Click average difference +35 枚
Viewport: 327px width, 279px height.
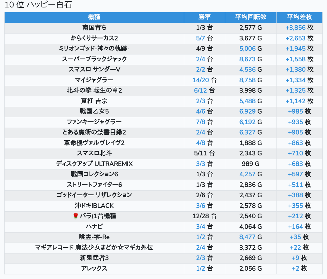pos(299,237)
